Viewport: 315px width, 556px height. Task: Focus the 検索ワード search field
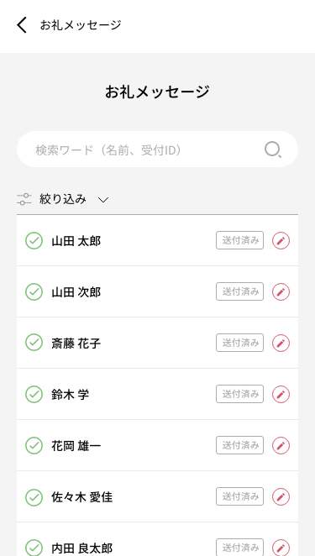[158, 149]
